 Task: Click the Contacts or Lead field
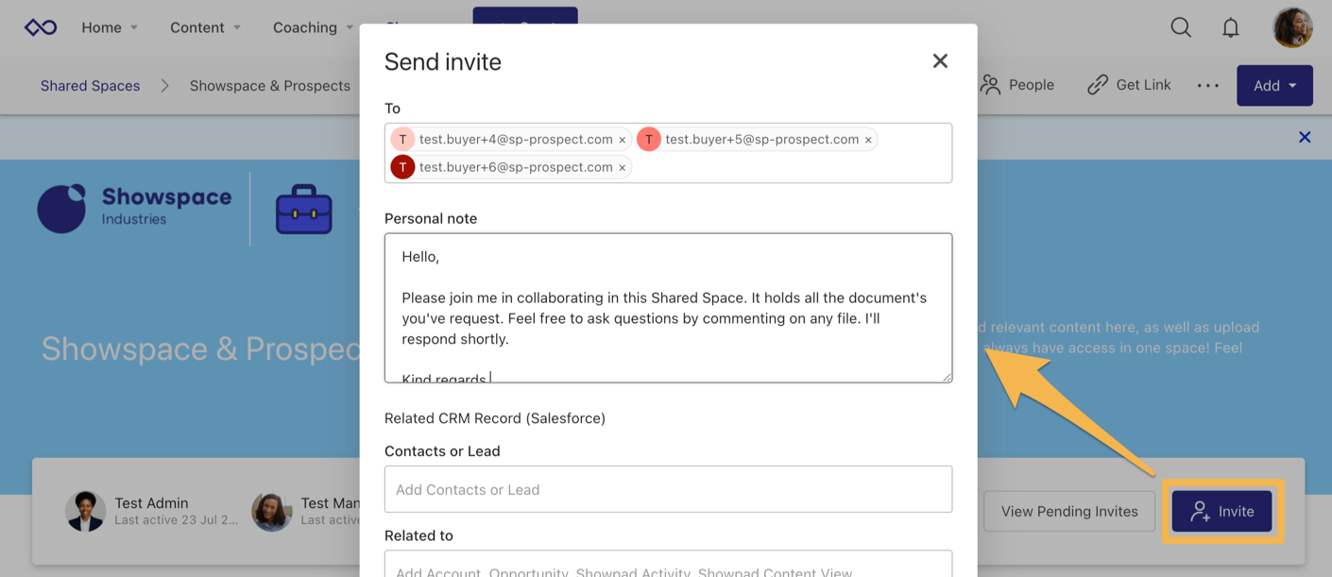[x=668, y=489]
